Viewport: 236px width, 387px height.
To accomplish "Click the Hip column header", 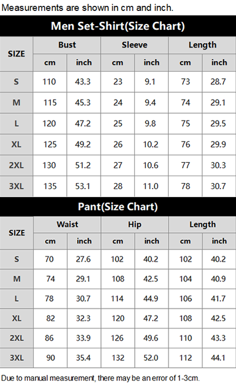I will tap(135, 224).
